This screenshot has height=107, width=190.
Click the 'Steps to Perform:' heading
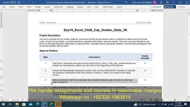(x=49, y=51)
